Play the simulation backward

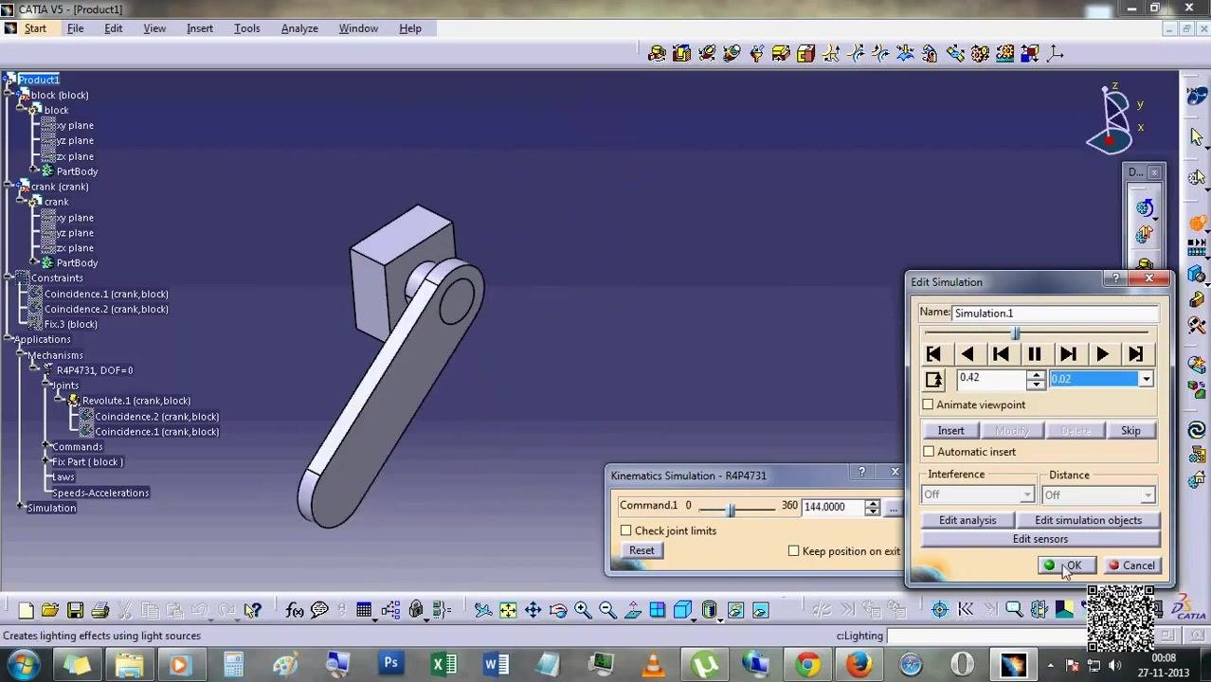967,354
